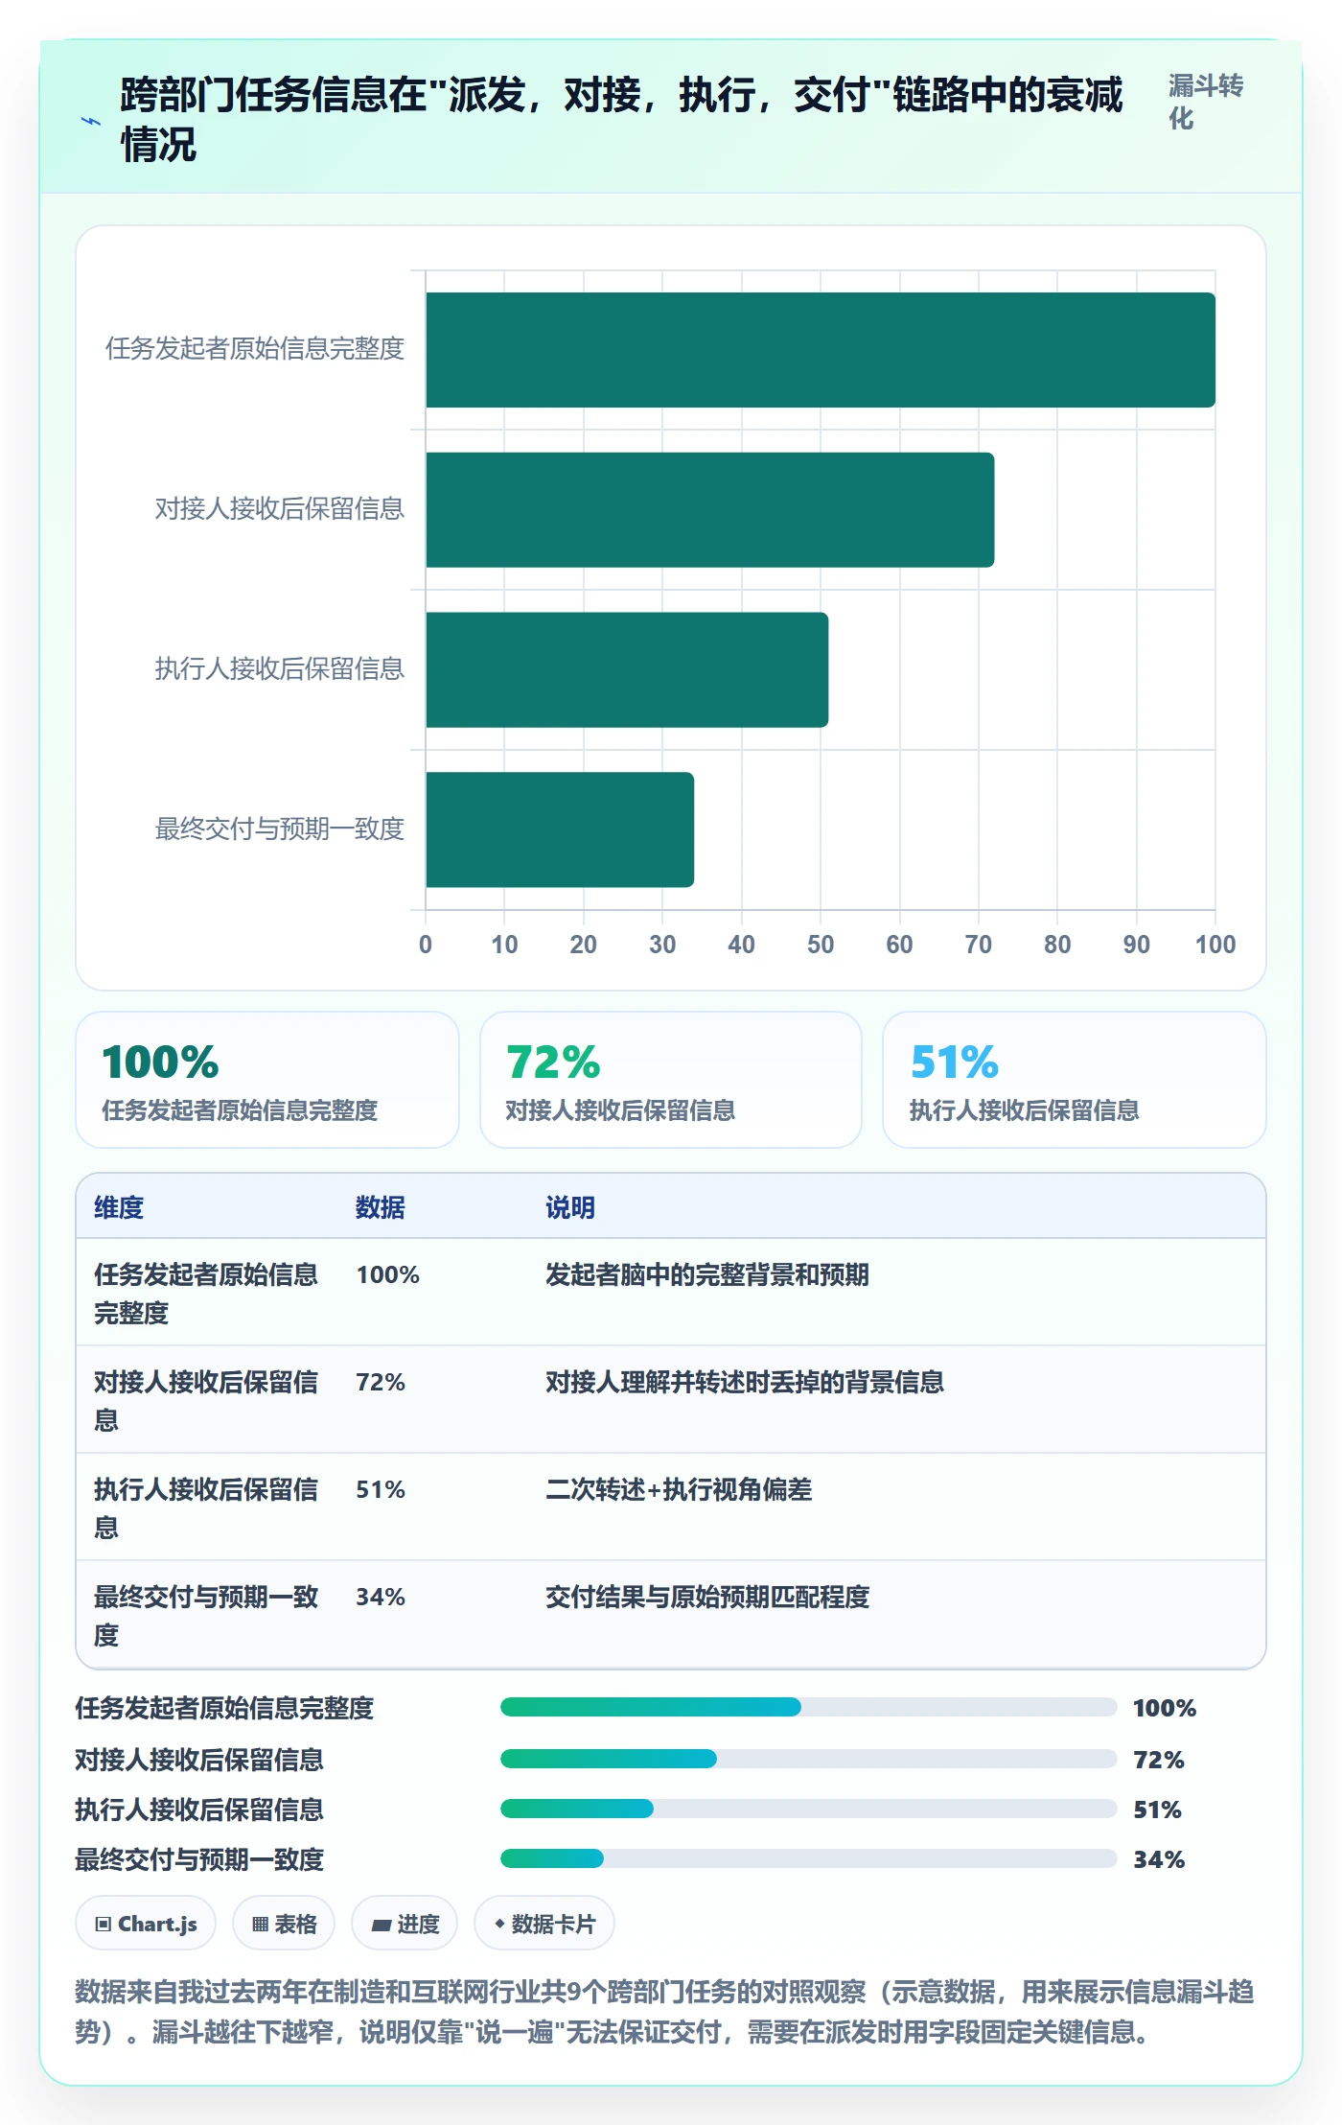Click the 数据 column header
Viewport: 1342px width, 2125px height.
click(381, 1207)
